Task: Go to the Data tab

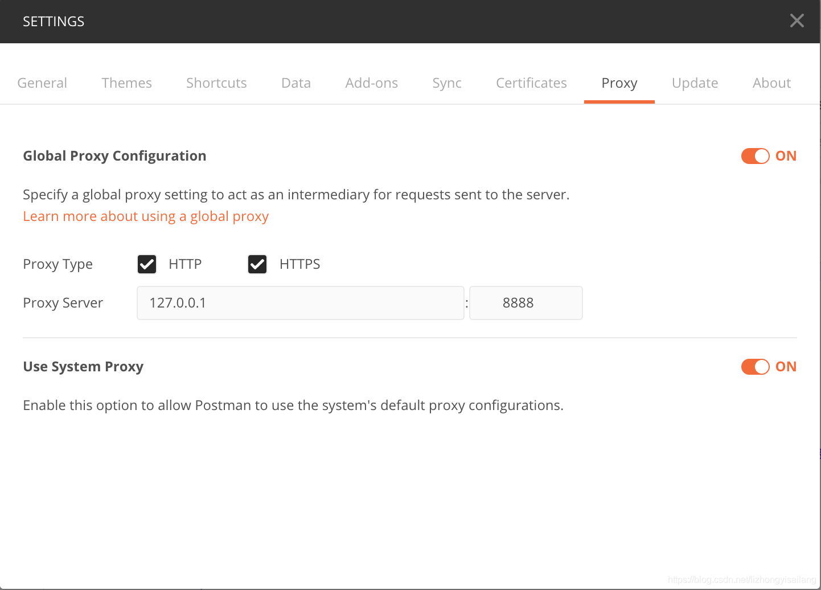Action: pos(296,83)
